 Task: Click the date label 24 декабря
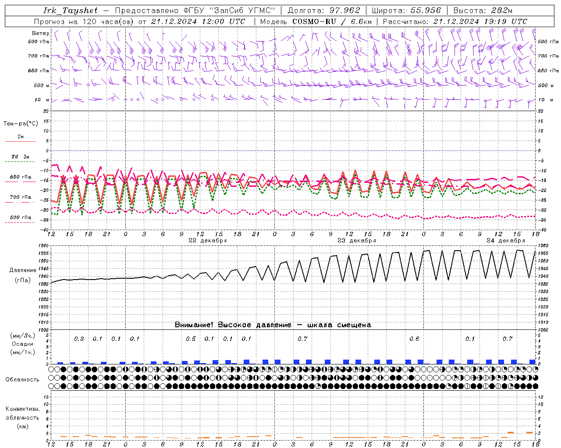click(505, 241)
